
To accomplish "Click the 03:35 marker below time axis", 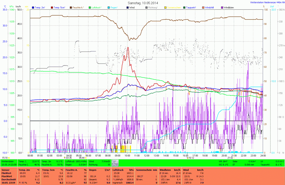I will [69, 157].
